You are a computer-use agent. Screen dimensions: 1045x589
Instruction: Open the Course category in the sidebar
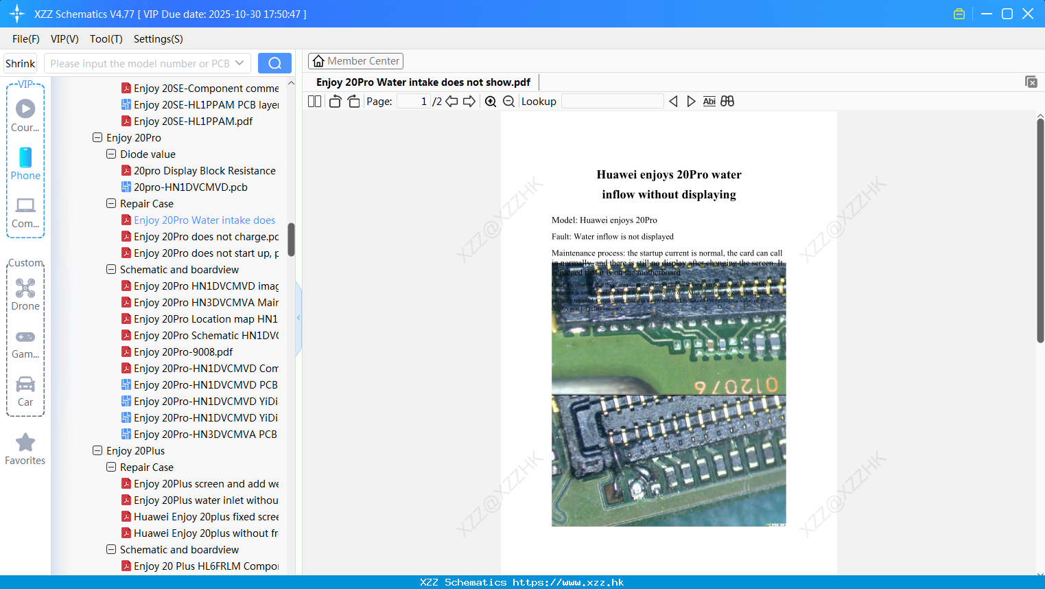tap(25, 115)
